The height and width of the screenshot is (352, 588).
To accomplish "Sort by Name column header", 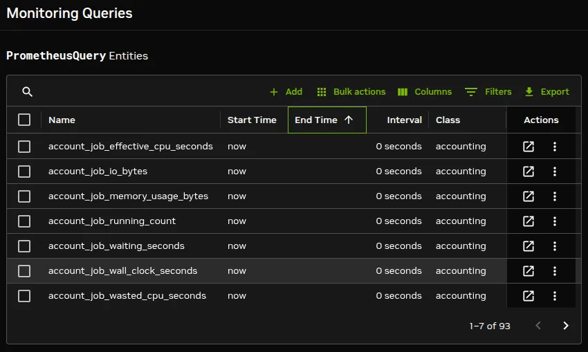I will point(62,120).
